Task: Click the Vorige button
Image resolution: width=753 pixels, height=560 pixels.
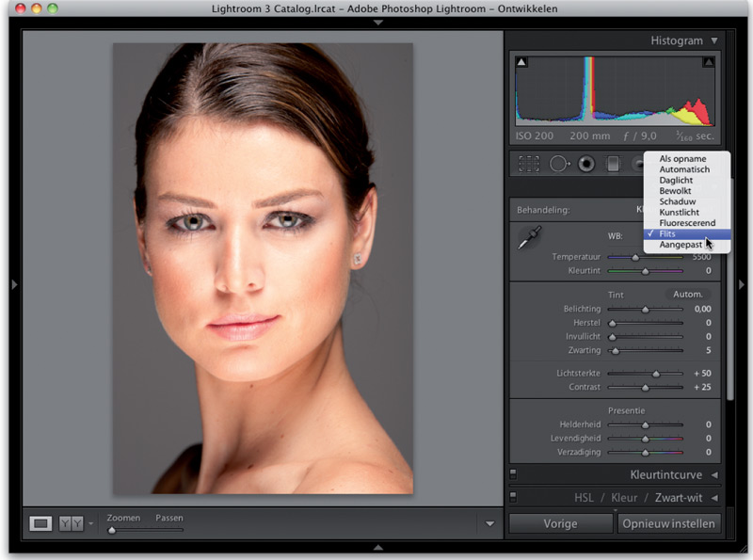Action: pos(559,523)
